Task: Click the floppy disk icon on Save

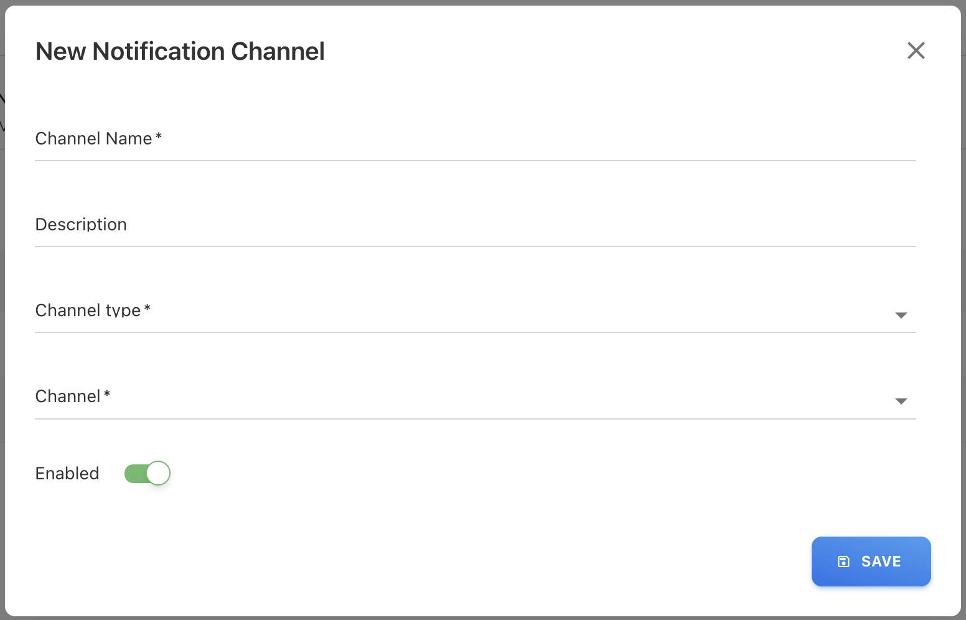Action: (x=843, y=561)
